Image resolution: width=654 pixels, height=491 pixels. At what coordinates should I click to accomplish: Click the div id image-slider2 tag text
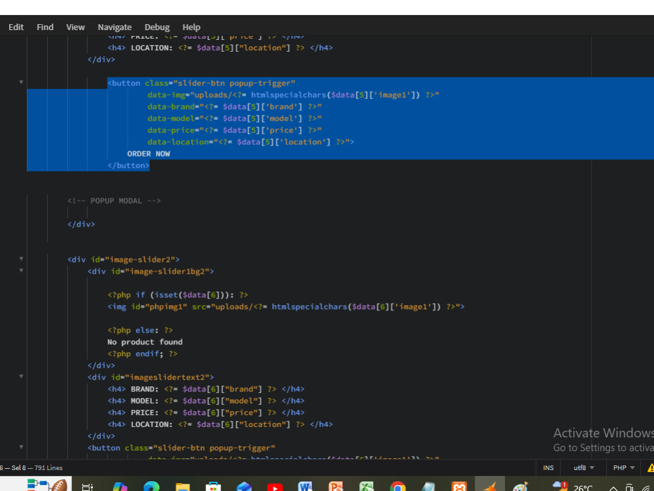[124, 259]
